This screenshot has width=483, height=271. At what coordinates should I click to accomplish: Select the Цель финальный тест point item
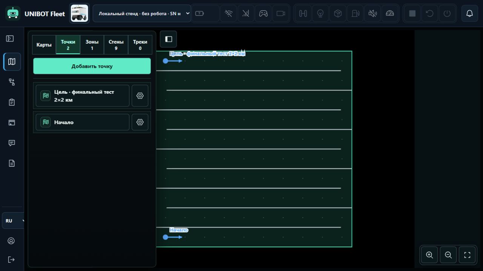click(83, 96)
